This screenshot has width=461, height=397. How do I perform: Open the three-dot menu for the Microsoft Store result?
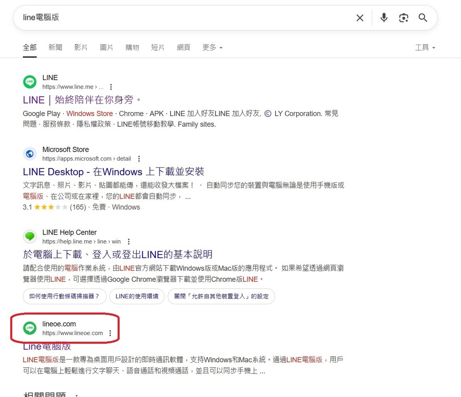(x=139, y=159)
